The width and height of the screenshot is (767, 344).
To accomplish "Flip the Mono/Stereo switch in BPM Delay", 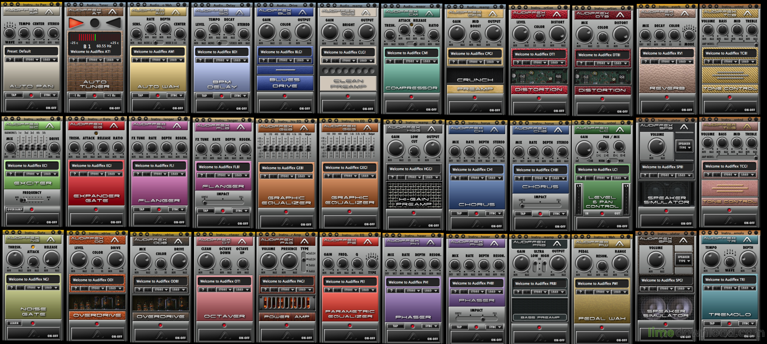I will pos(222,43).
